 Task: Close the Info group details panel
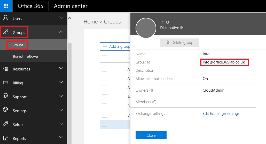[x=151, y=135]
